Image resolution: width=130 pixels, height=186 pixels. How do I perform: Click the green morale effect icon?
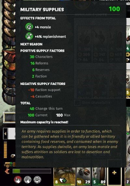tap(29, 27)
